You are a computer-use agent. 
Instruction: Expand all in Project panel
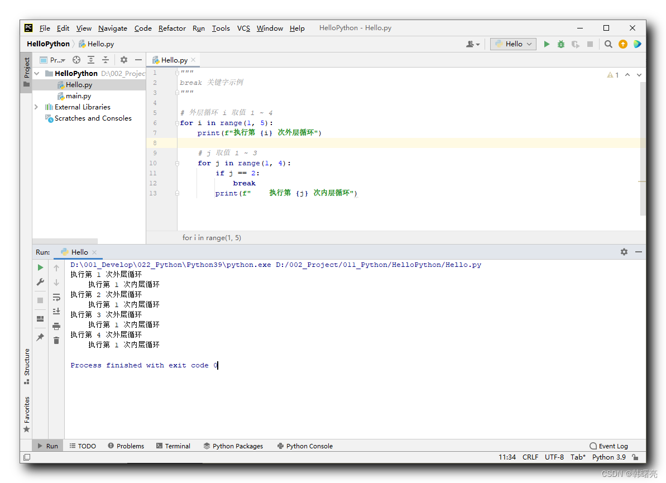[x=91, y=60]
